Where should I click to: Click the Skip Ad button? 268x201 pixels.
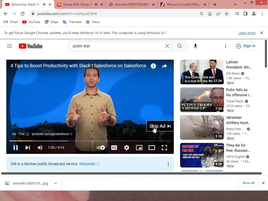(x=160, y=126)
